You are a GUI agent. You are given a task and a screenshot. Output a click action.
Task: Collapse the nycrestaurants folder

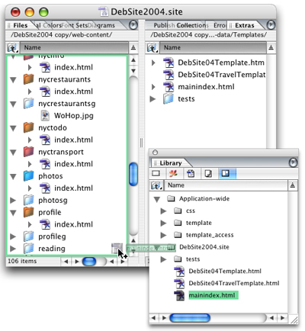point(13,80)
